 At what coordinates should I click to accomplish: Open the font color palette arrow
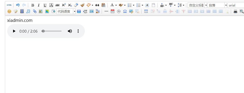tap(116, 5)
